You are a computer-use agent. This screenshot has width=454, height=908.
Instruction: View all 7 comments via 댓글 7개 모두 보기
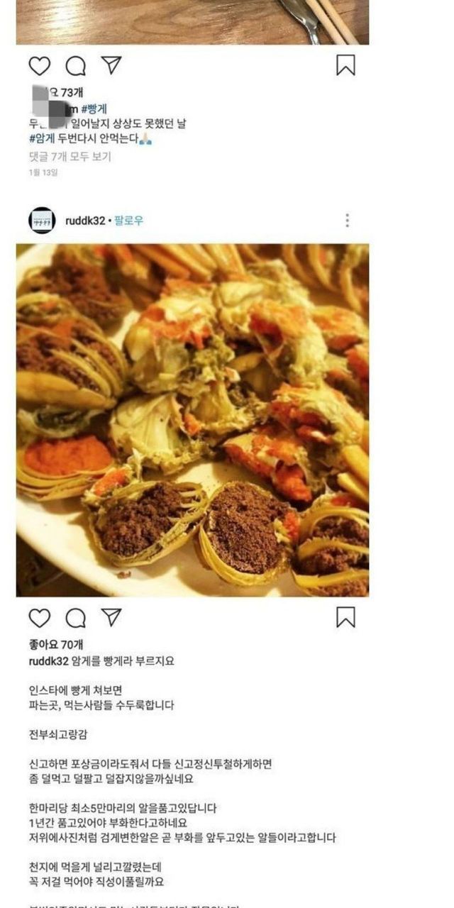pos(70,157)
